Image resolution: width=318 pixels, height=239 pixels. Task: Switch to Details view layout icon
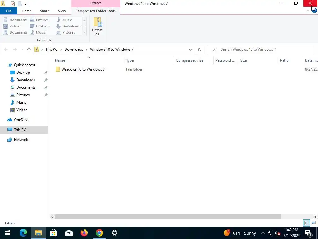point(307,223)
